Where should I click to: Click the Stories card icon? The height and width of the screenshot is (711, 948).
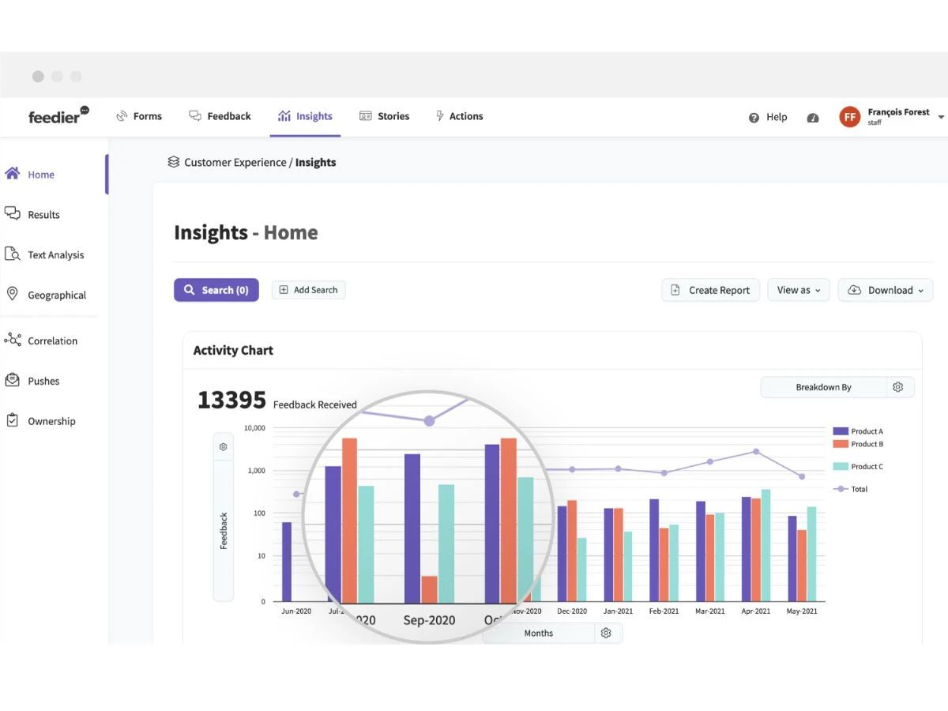coord(365,116)
